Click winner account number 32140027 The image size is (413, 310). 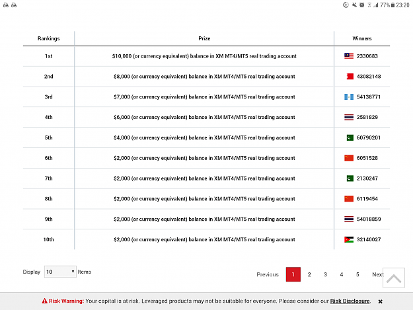coord(369,239)
